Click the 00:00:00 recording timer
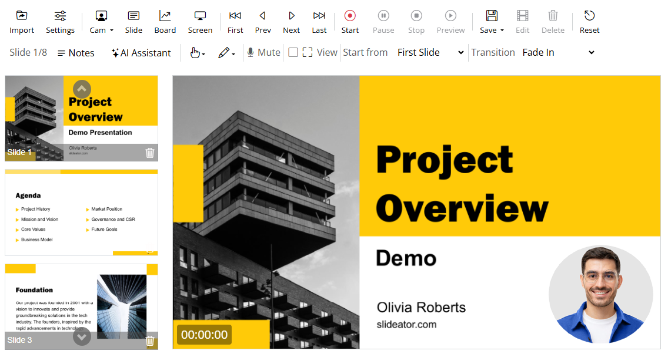Viewport: 668px width, 354px height. pos(205,335)
